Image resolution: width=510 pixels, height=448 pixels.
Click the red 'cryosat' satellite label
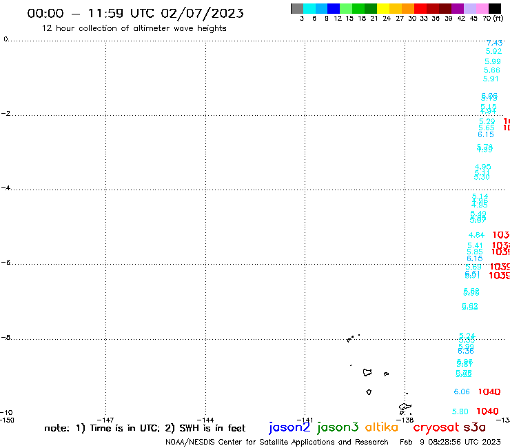(x=436, y=428)
